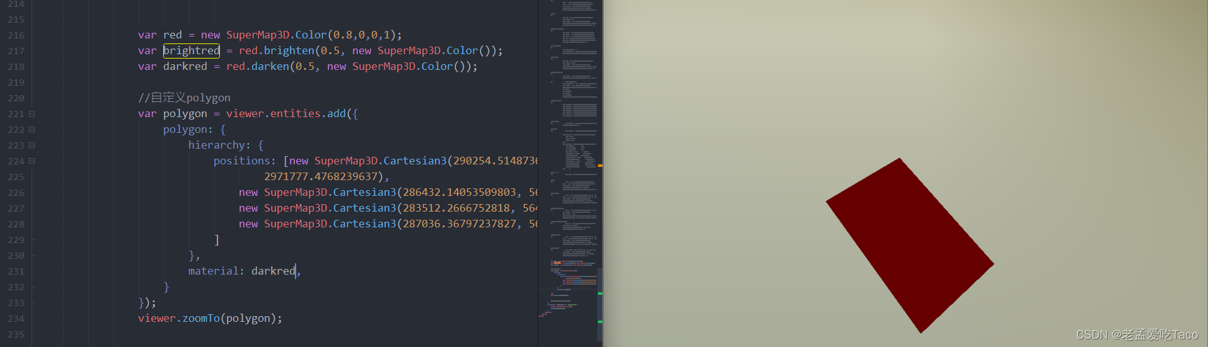Viewport: 1208px width, 347px height.
Task: Select the highlighted brightred variable
Action: 192,50
